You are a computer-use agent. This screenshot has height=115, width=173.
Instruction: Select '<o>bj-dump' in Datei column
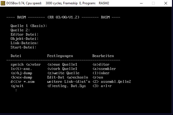pyautogui.click(x=21, y=73)
